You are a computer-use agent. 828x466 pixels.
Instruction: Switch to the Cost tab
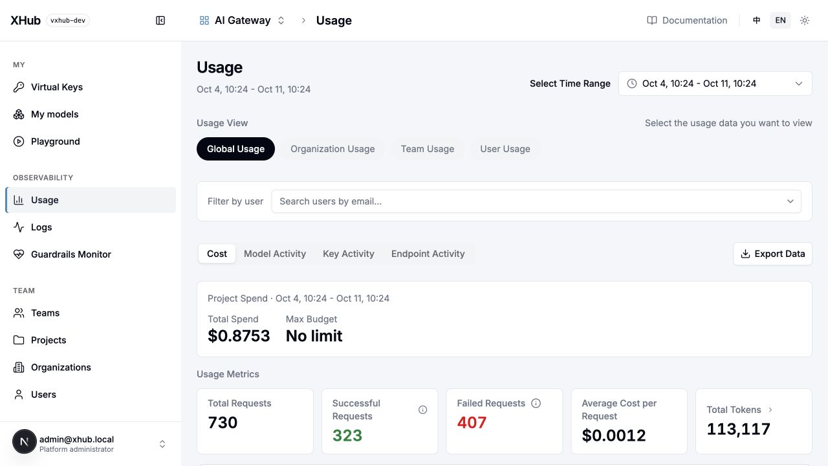217,254
